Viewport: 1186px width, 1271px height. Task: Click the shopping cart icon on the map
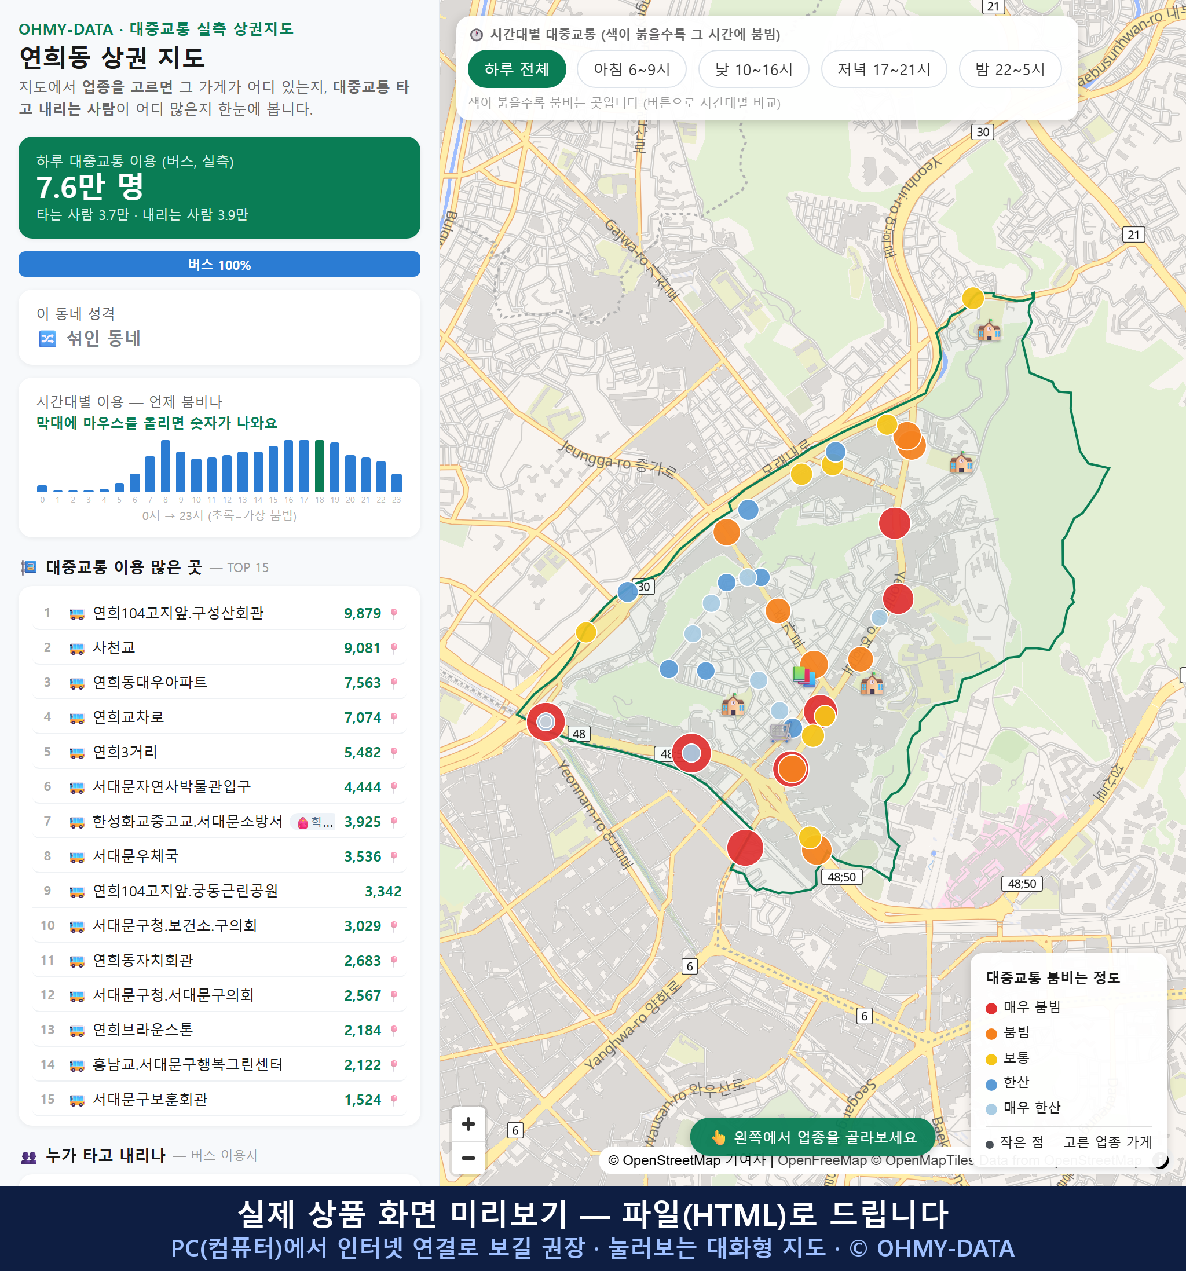781,732
